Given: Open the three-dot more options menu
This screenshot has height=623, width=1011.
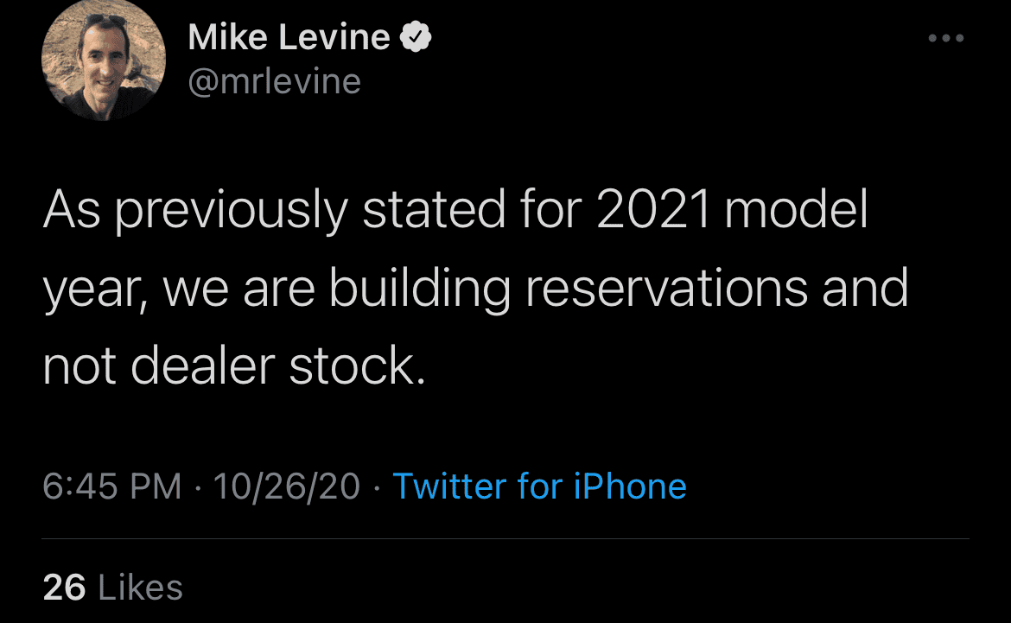Looking at the screenshot, I should [x=946, y=38].
